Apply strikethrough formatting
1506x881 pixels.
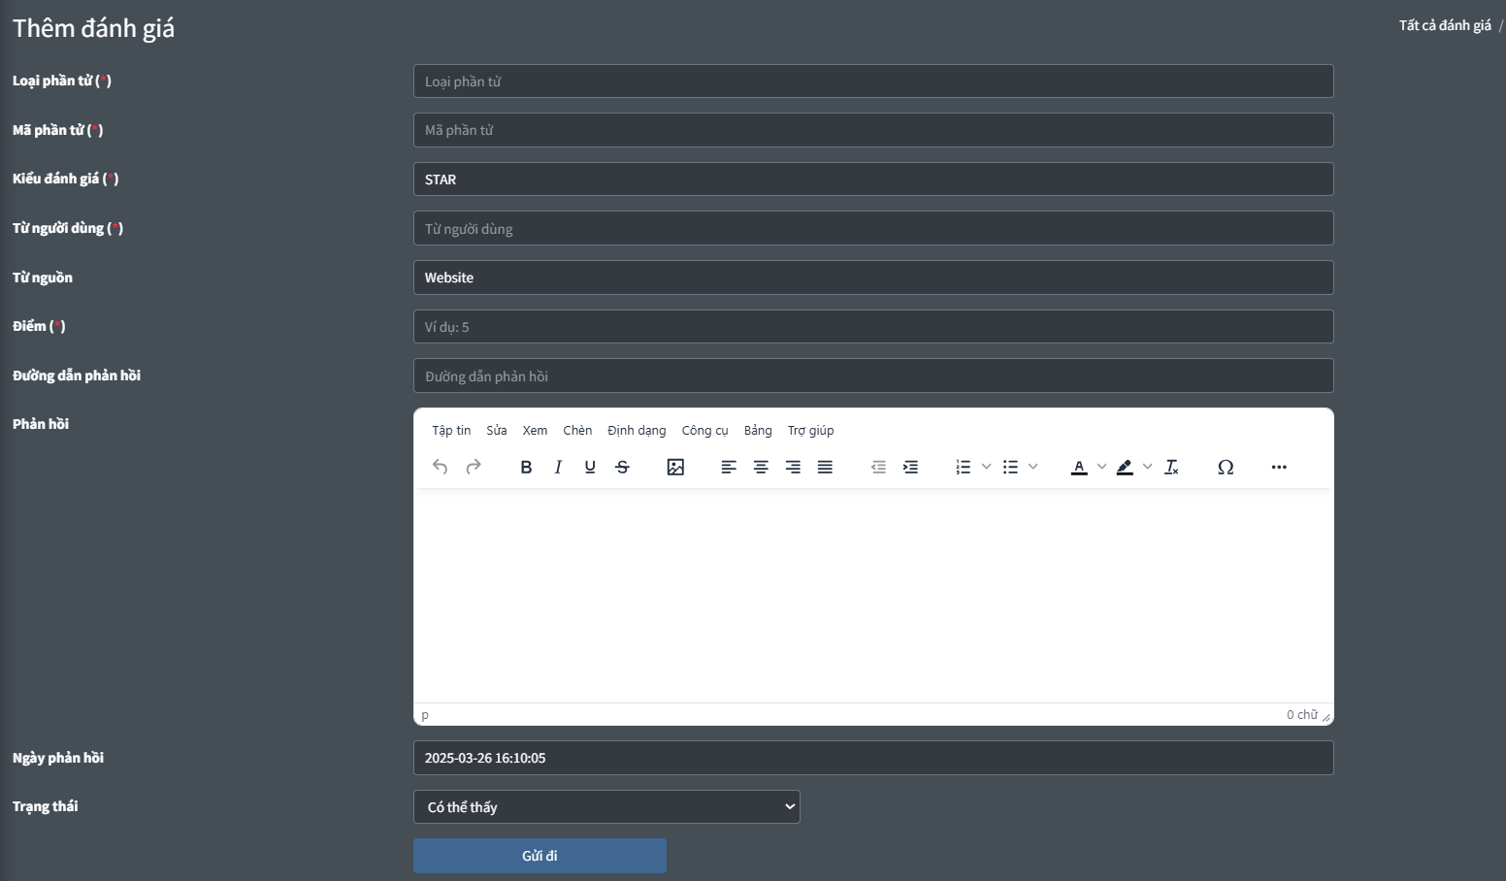(622, 467)
